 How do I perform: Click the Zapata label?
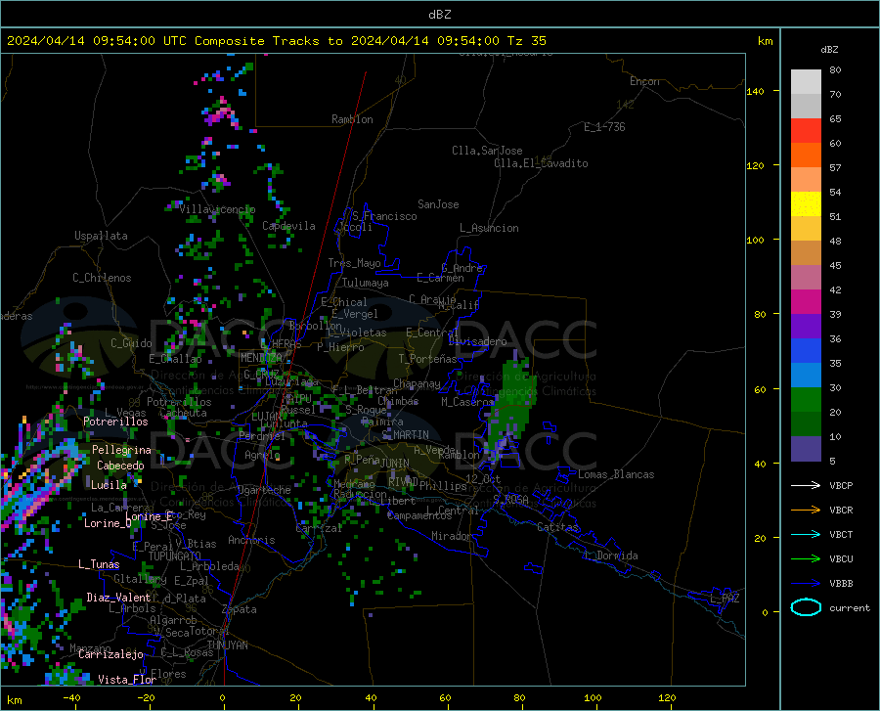point(240,609)
